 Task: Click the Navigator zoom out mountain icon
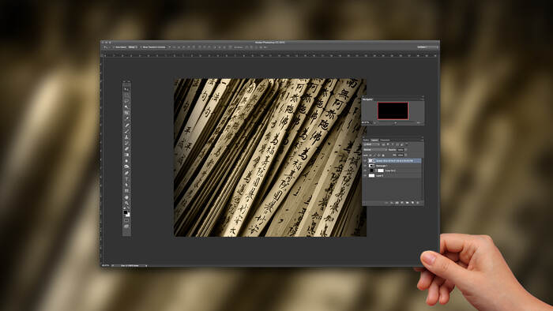(374, 122)
